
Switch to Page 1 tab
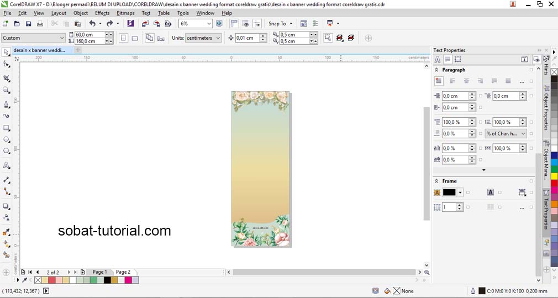coord(99,272)
